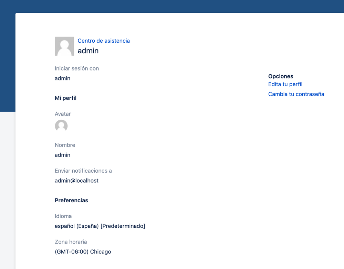The image size is (344, 269).
Task: Select the (GMT-06:00) Chicago value
Action: coord(83,252)
